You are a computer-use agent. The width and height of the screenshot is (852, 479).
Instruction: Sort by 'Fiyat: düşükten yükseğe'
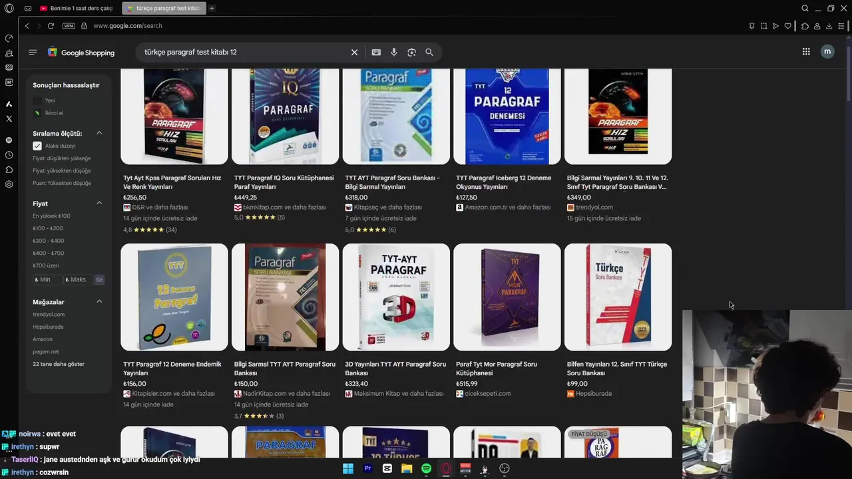click(62, 158)
